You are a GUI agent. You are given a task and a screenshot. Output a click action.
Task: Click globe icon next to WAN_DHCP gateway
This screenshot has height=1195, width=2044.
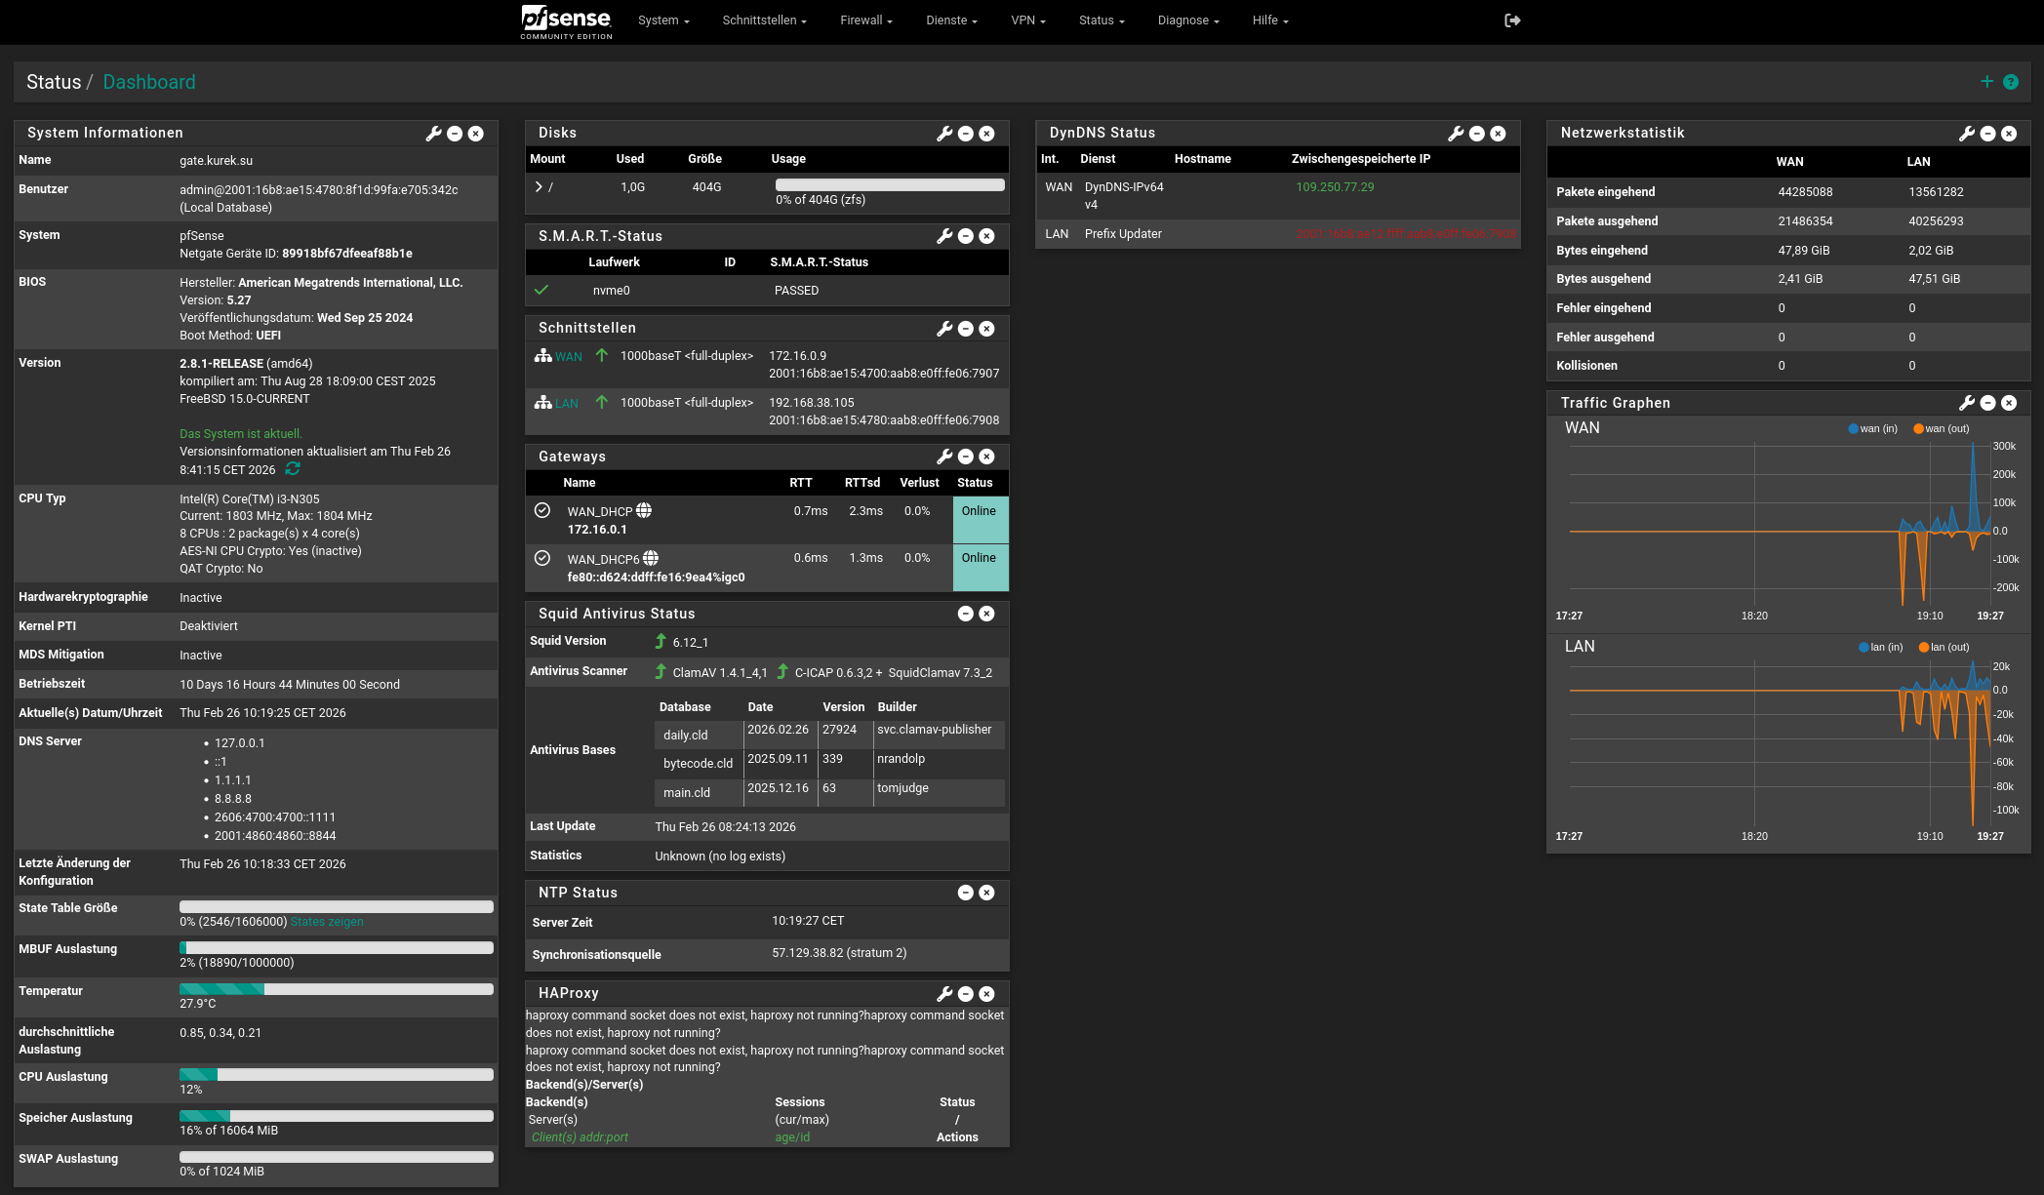644,510
